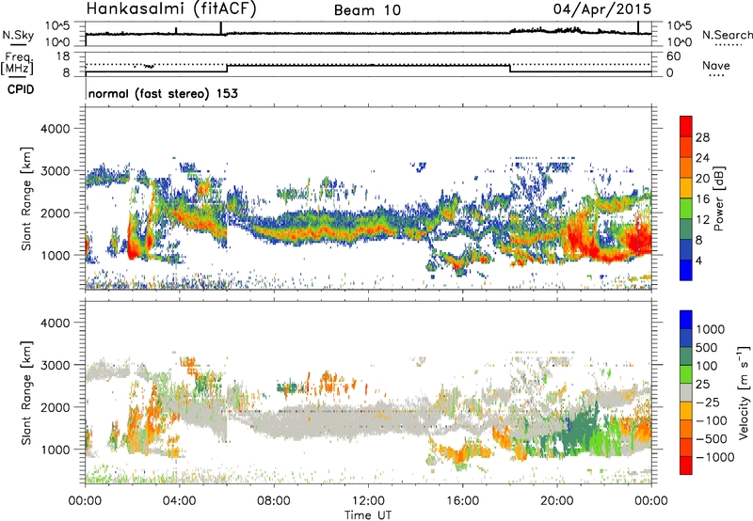Screen dimensions: 753x521
Task: Click the '12:00' time axis tick label
Action: click(368, 501)
